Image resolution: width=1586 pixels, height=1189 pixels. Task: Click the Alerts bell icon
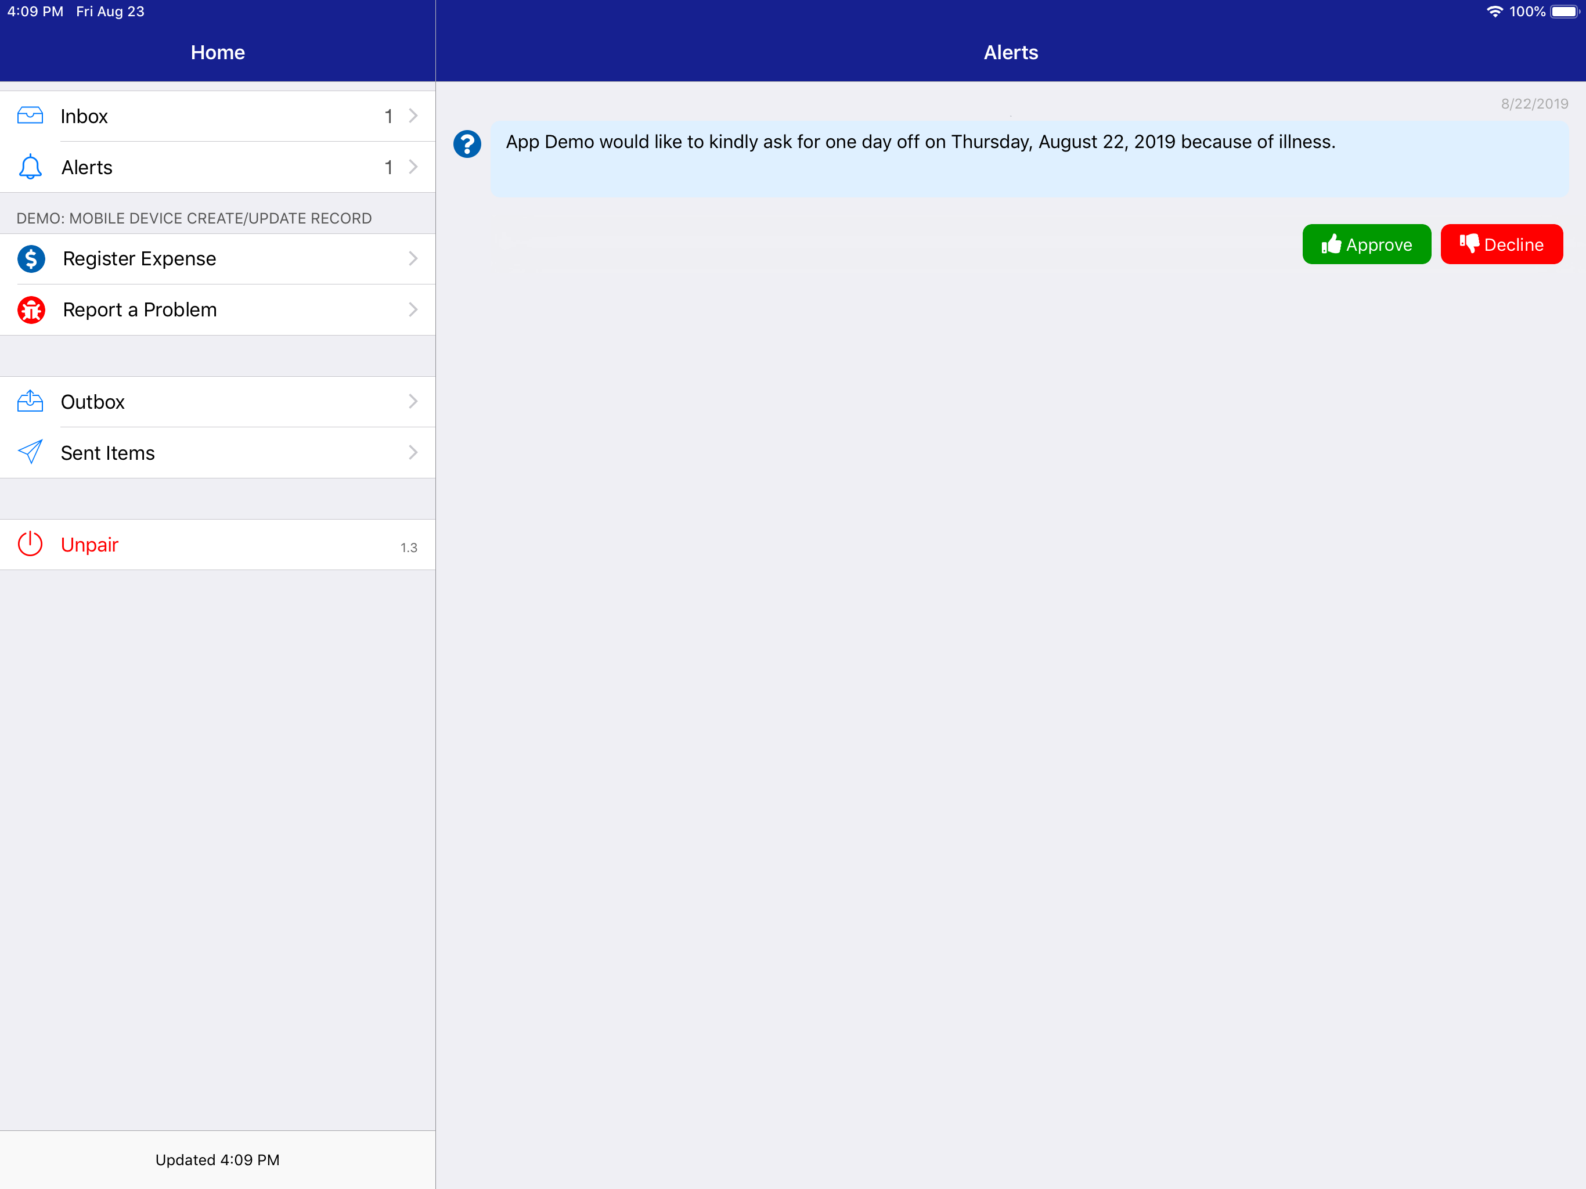click(x=30, y=167)
